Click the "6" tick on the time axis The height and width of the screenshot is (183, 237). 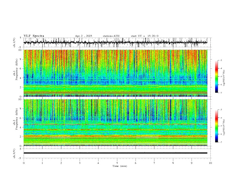click(x=136, y=163)
